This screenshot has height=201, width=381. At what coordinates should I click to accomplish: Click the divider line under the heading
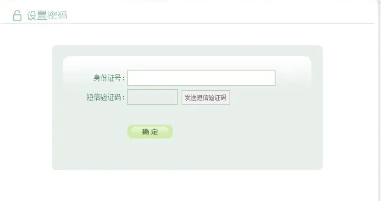187,23
